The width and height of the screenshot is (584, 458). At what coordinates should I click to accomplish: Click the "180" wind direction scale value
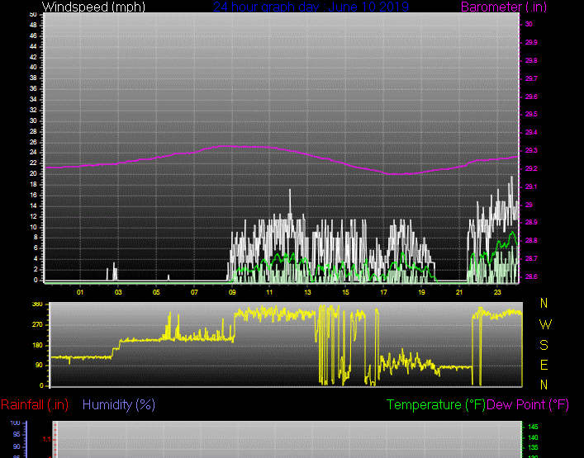tap(37, 346)
